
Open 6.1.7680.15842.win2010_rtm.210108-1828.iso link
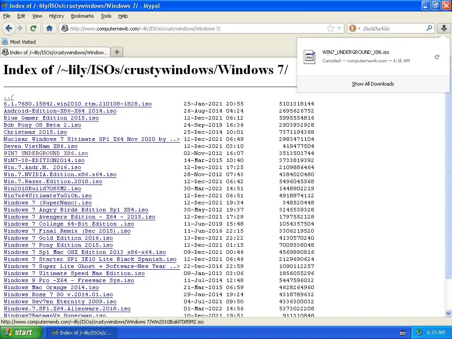pos(78,104)
